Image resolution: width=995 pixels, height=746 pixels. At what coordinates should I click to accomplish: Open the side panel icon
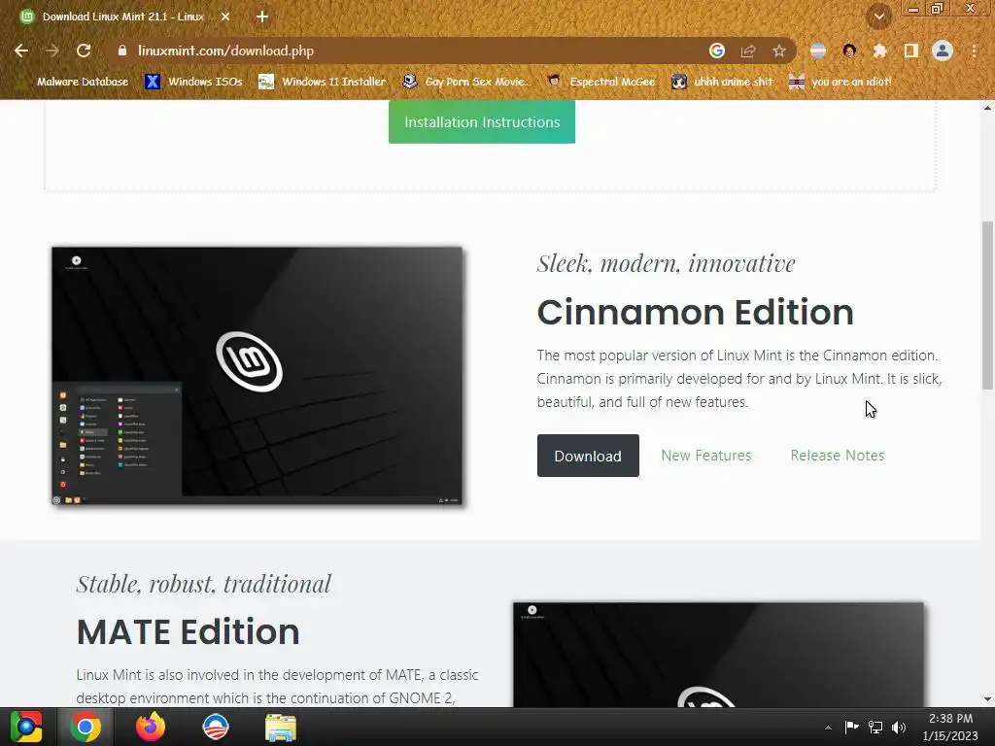point(910,51)
